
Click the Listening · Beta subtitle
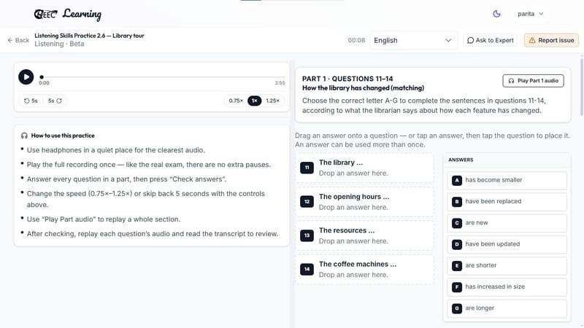[59, 44]
